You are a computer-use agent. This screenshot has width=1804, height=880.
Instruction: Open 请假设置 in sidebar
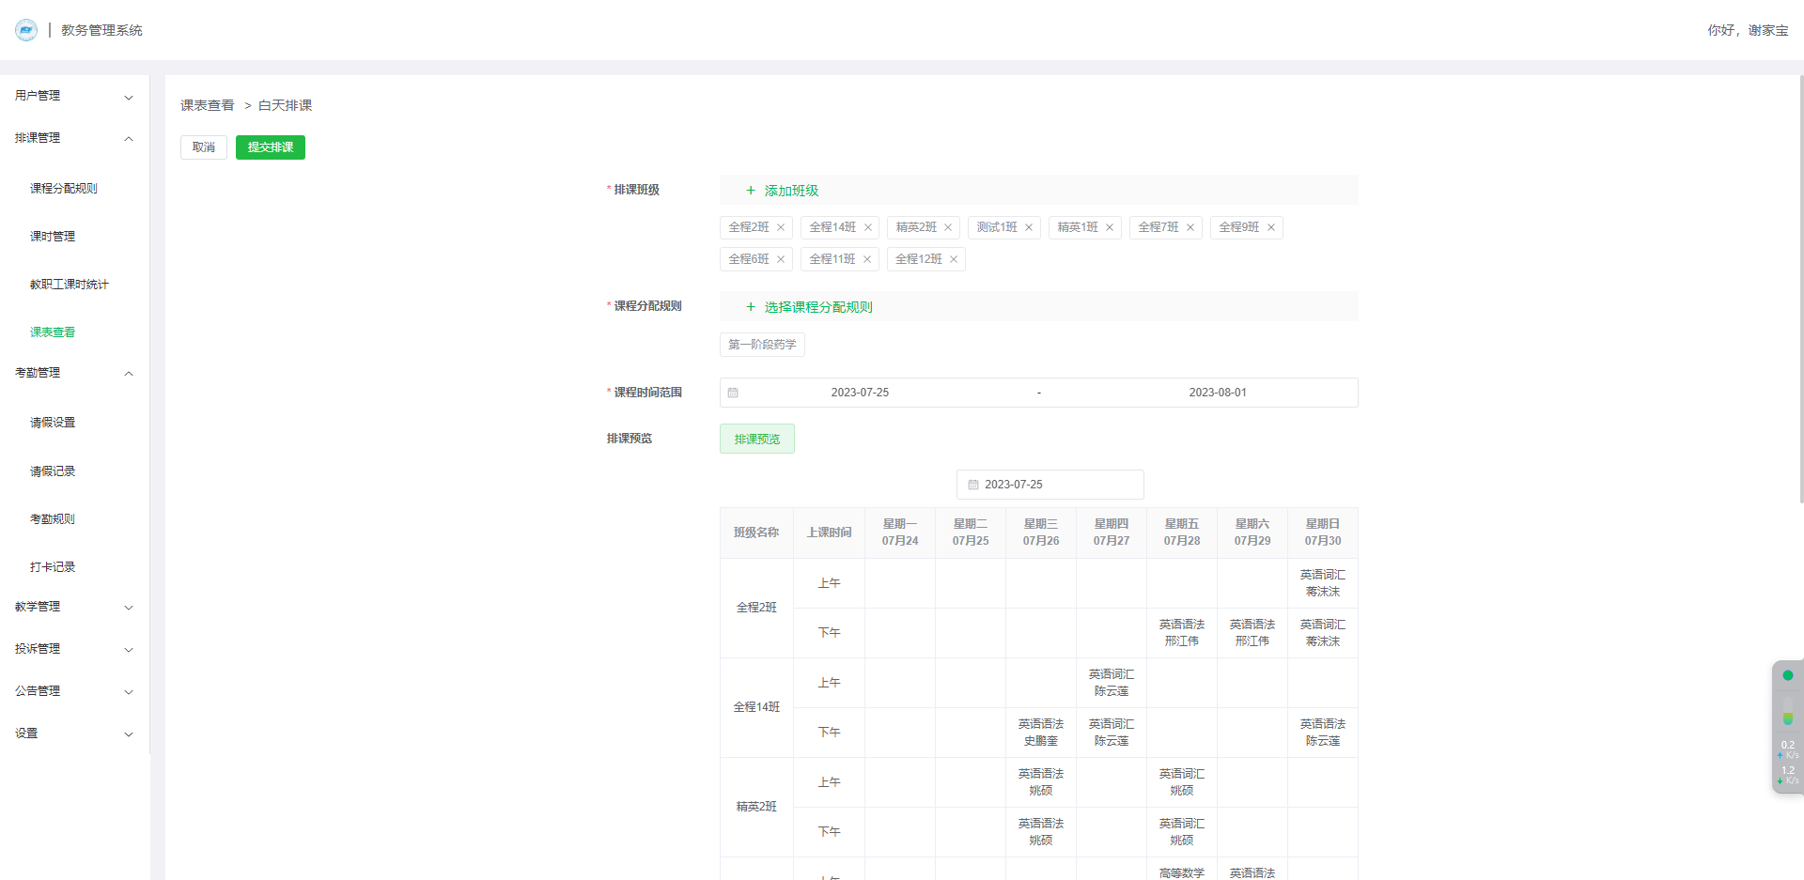[x=53, y=423]
